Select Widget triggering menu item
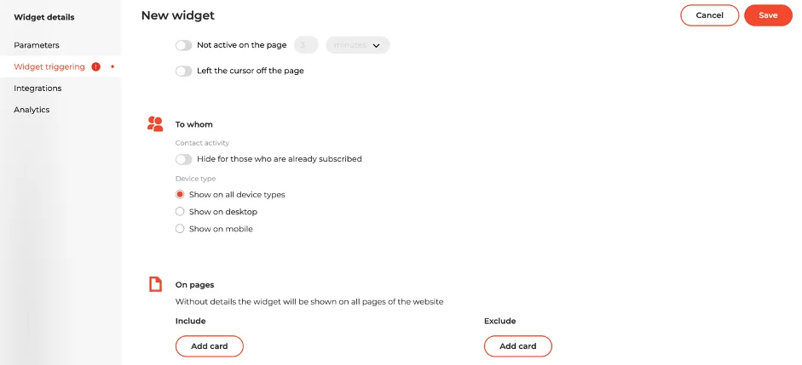 coord(49,67)
